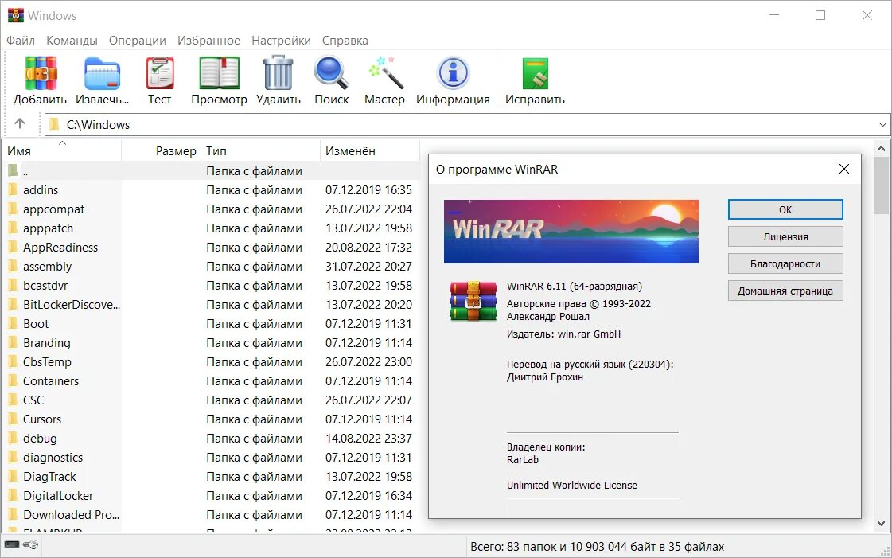The image size is (892, 558).
Task: Click the Исправить (Repair) tool
Action: 534,79
